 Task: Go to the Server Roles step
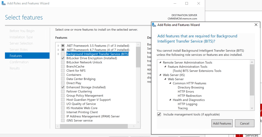pos(19,50)
